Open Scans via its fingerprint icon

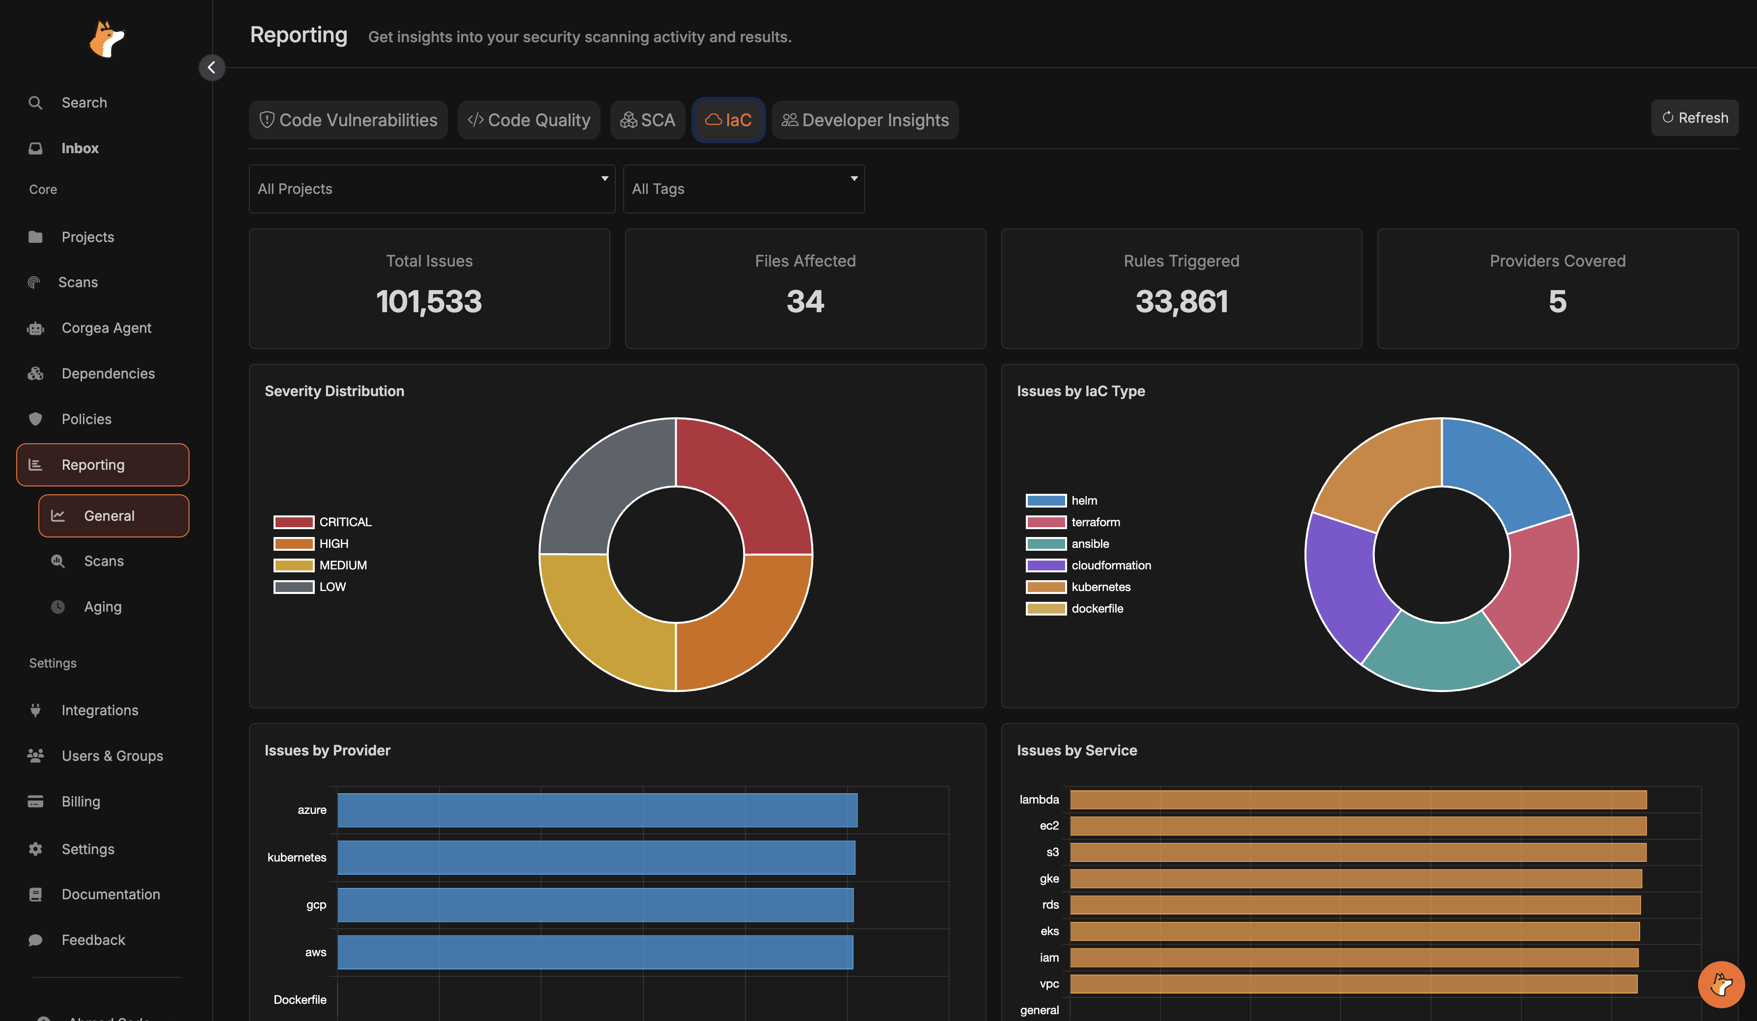coord(33,282)
